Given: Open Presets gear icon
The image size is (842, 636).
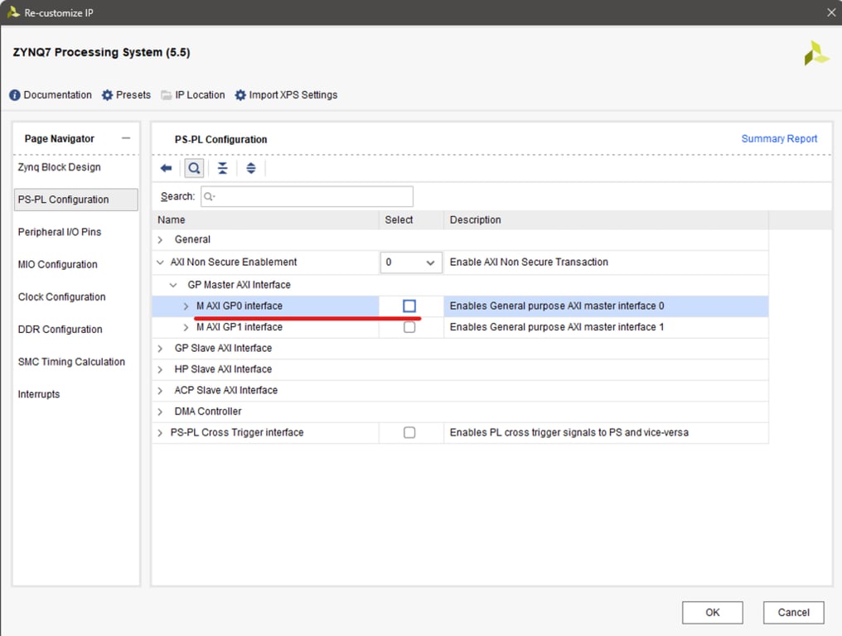Looking at the screenshot, I should (x=107, y=95).
